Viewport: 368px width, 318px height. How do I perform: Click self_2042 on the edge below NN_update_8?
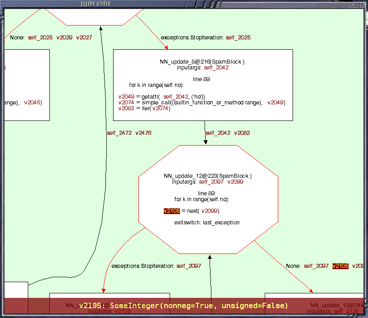218,133
